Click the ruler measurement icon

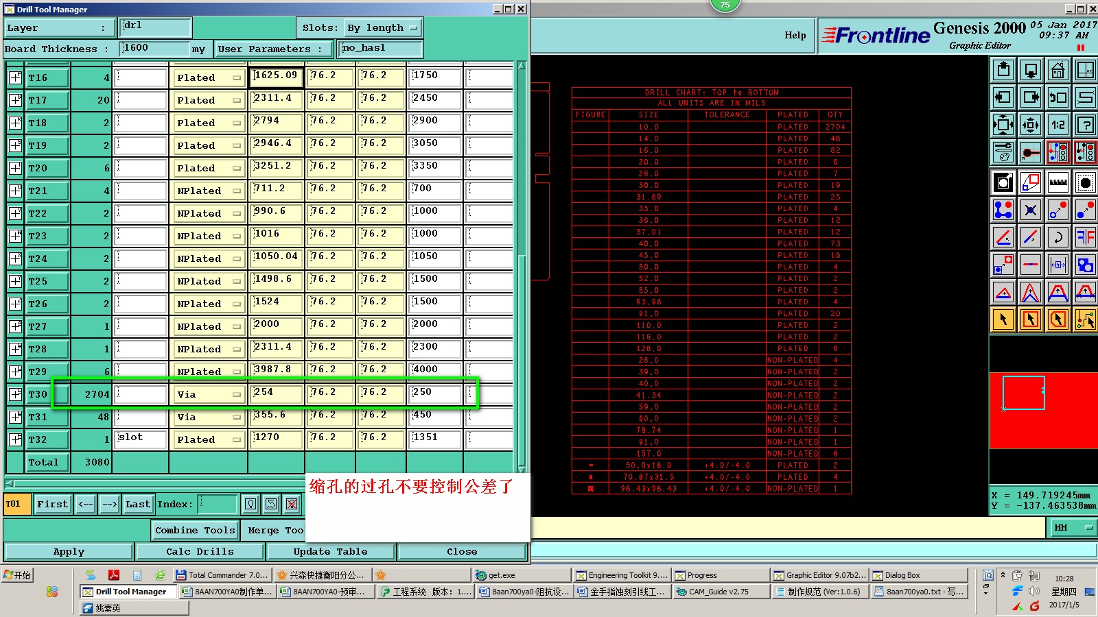coord(1058,182)
